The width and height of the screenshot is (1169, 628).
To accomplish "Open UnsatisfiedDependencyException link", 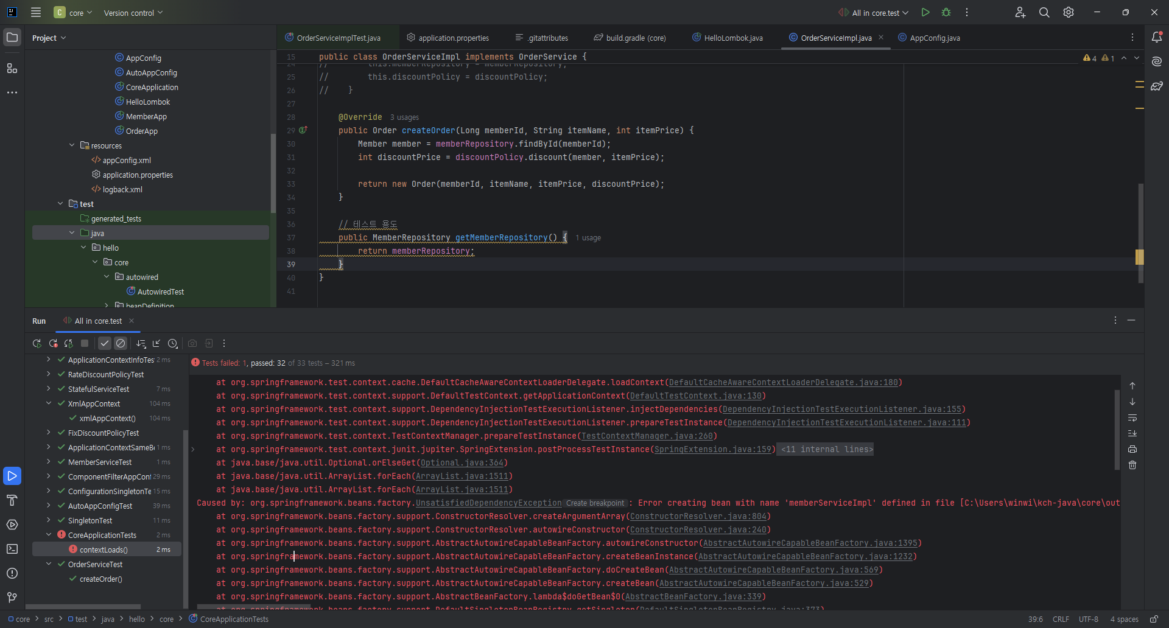I will [489, 503].
